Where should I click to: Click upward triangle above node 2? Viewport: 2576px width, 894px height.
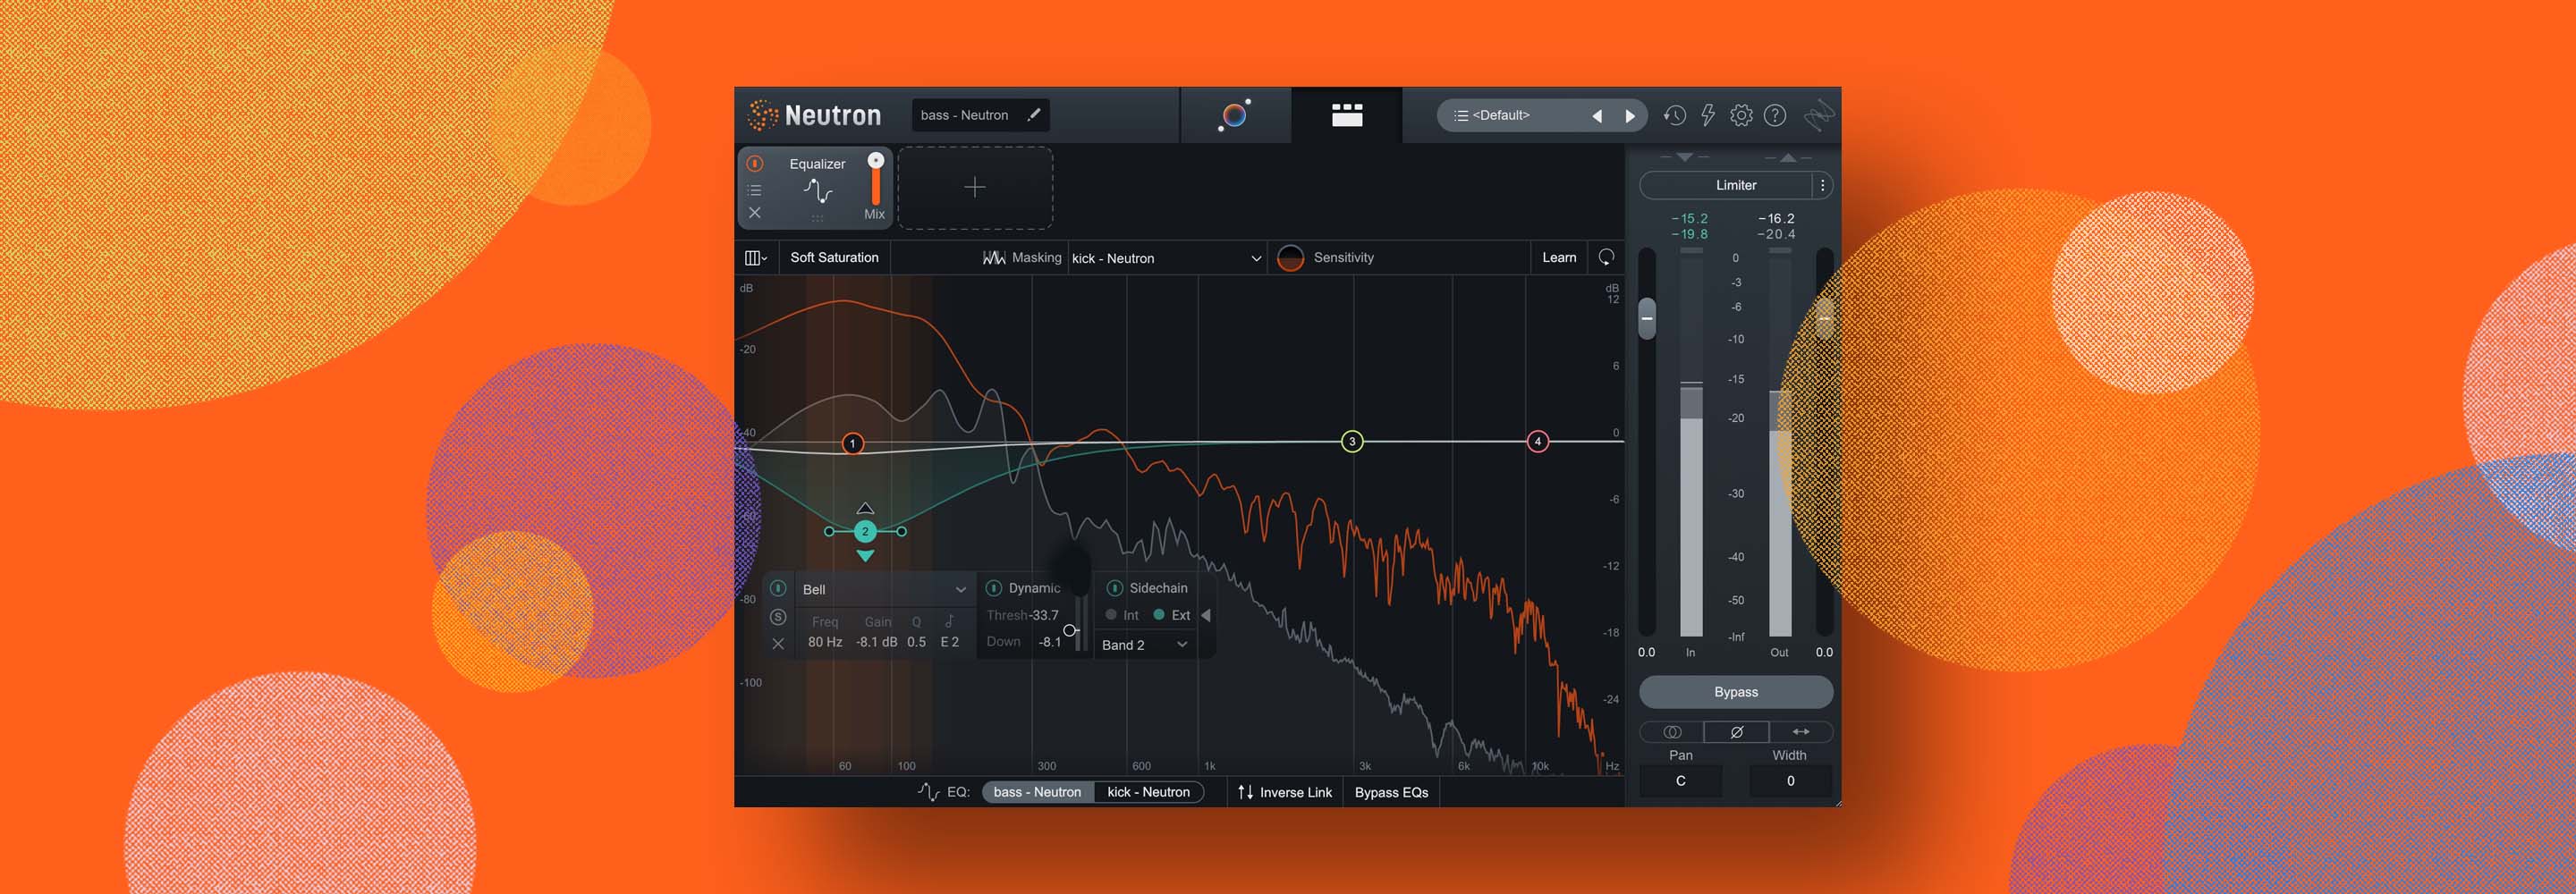tap(866, 509)
